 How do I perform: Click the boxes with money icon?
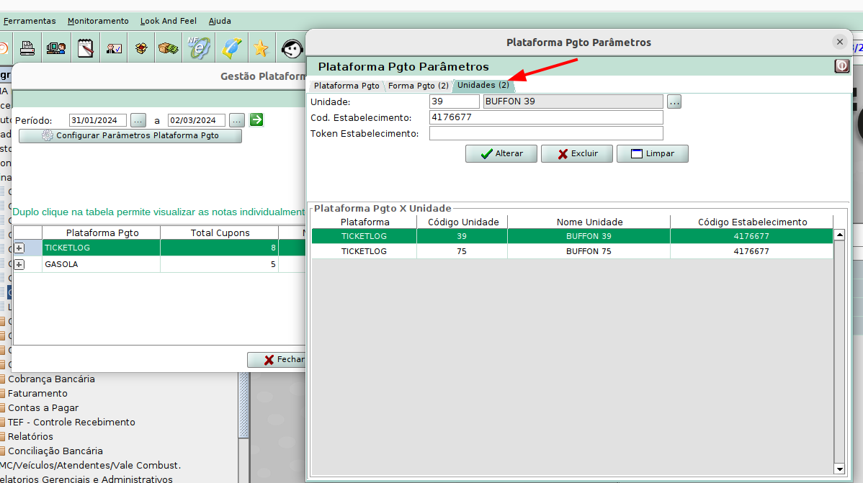pos(168,48)
